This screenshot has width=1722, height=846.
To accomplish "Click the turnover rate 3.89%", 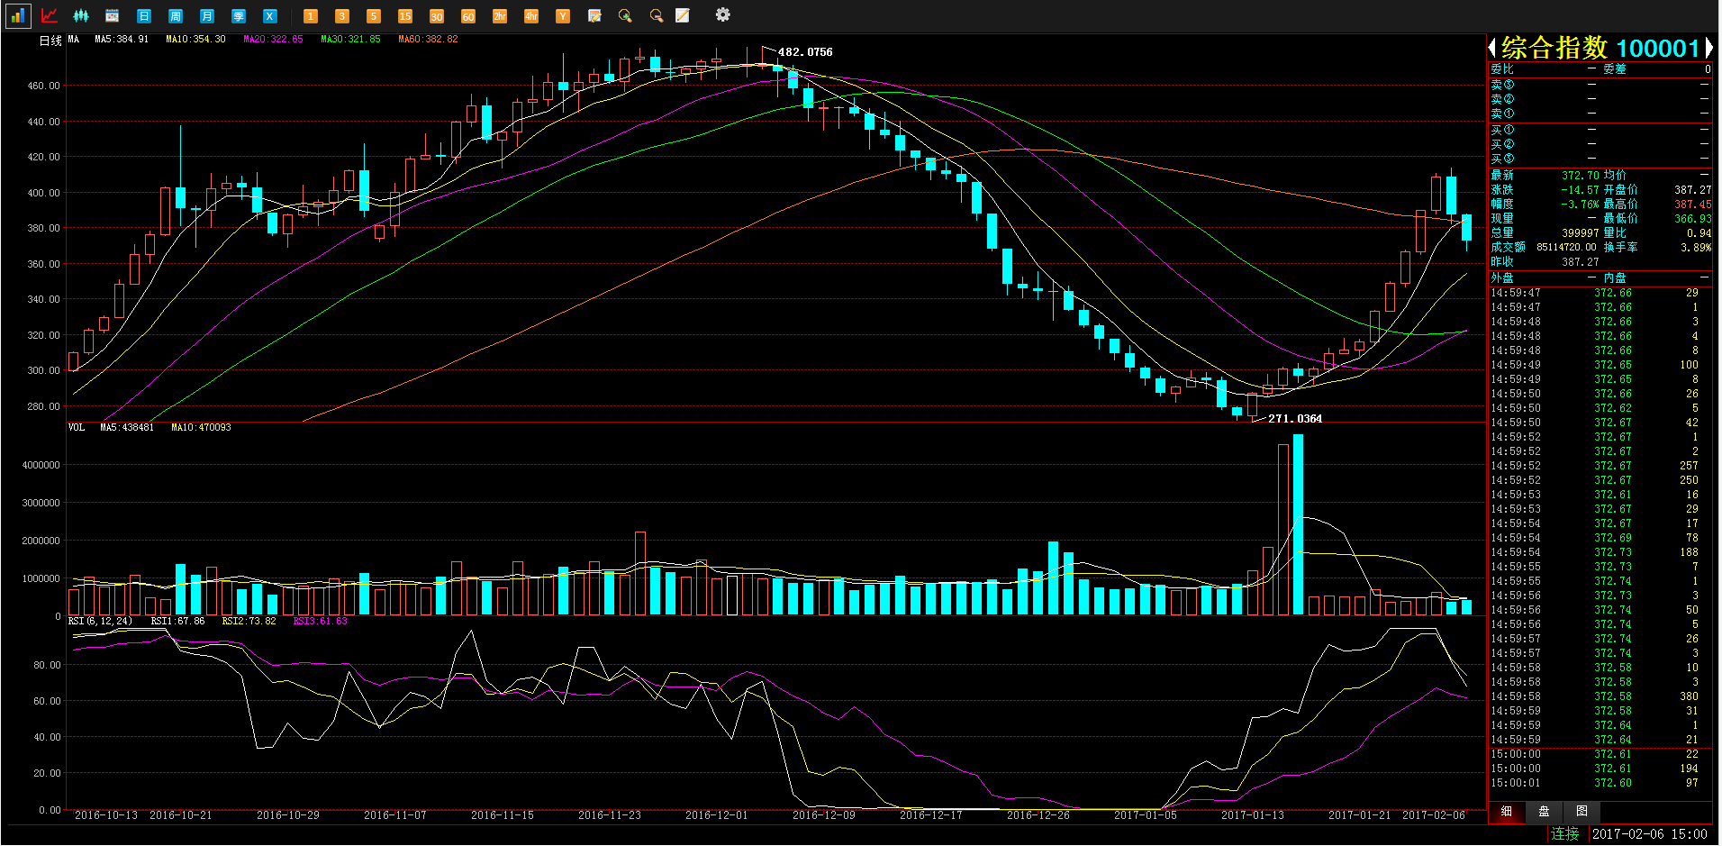I will click(x=1696, y=248).
